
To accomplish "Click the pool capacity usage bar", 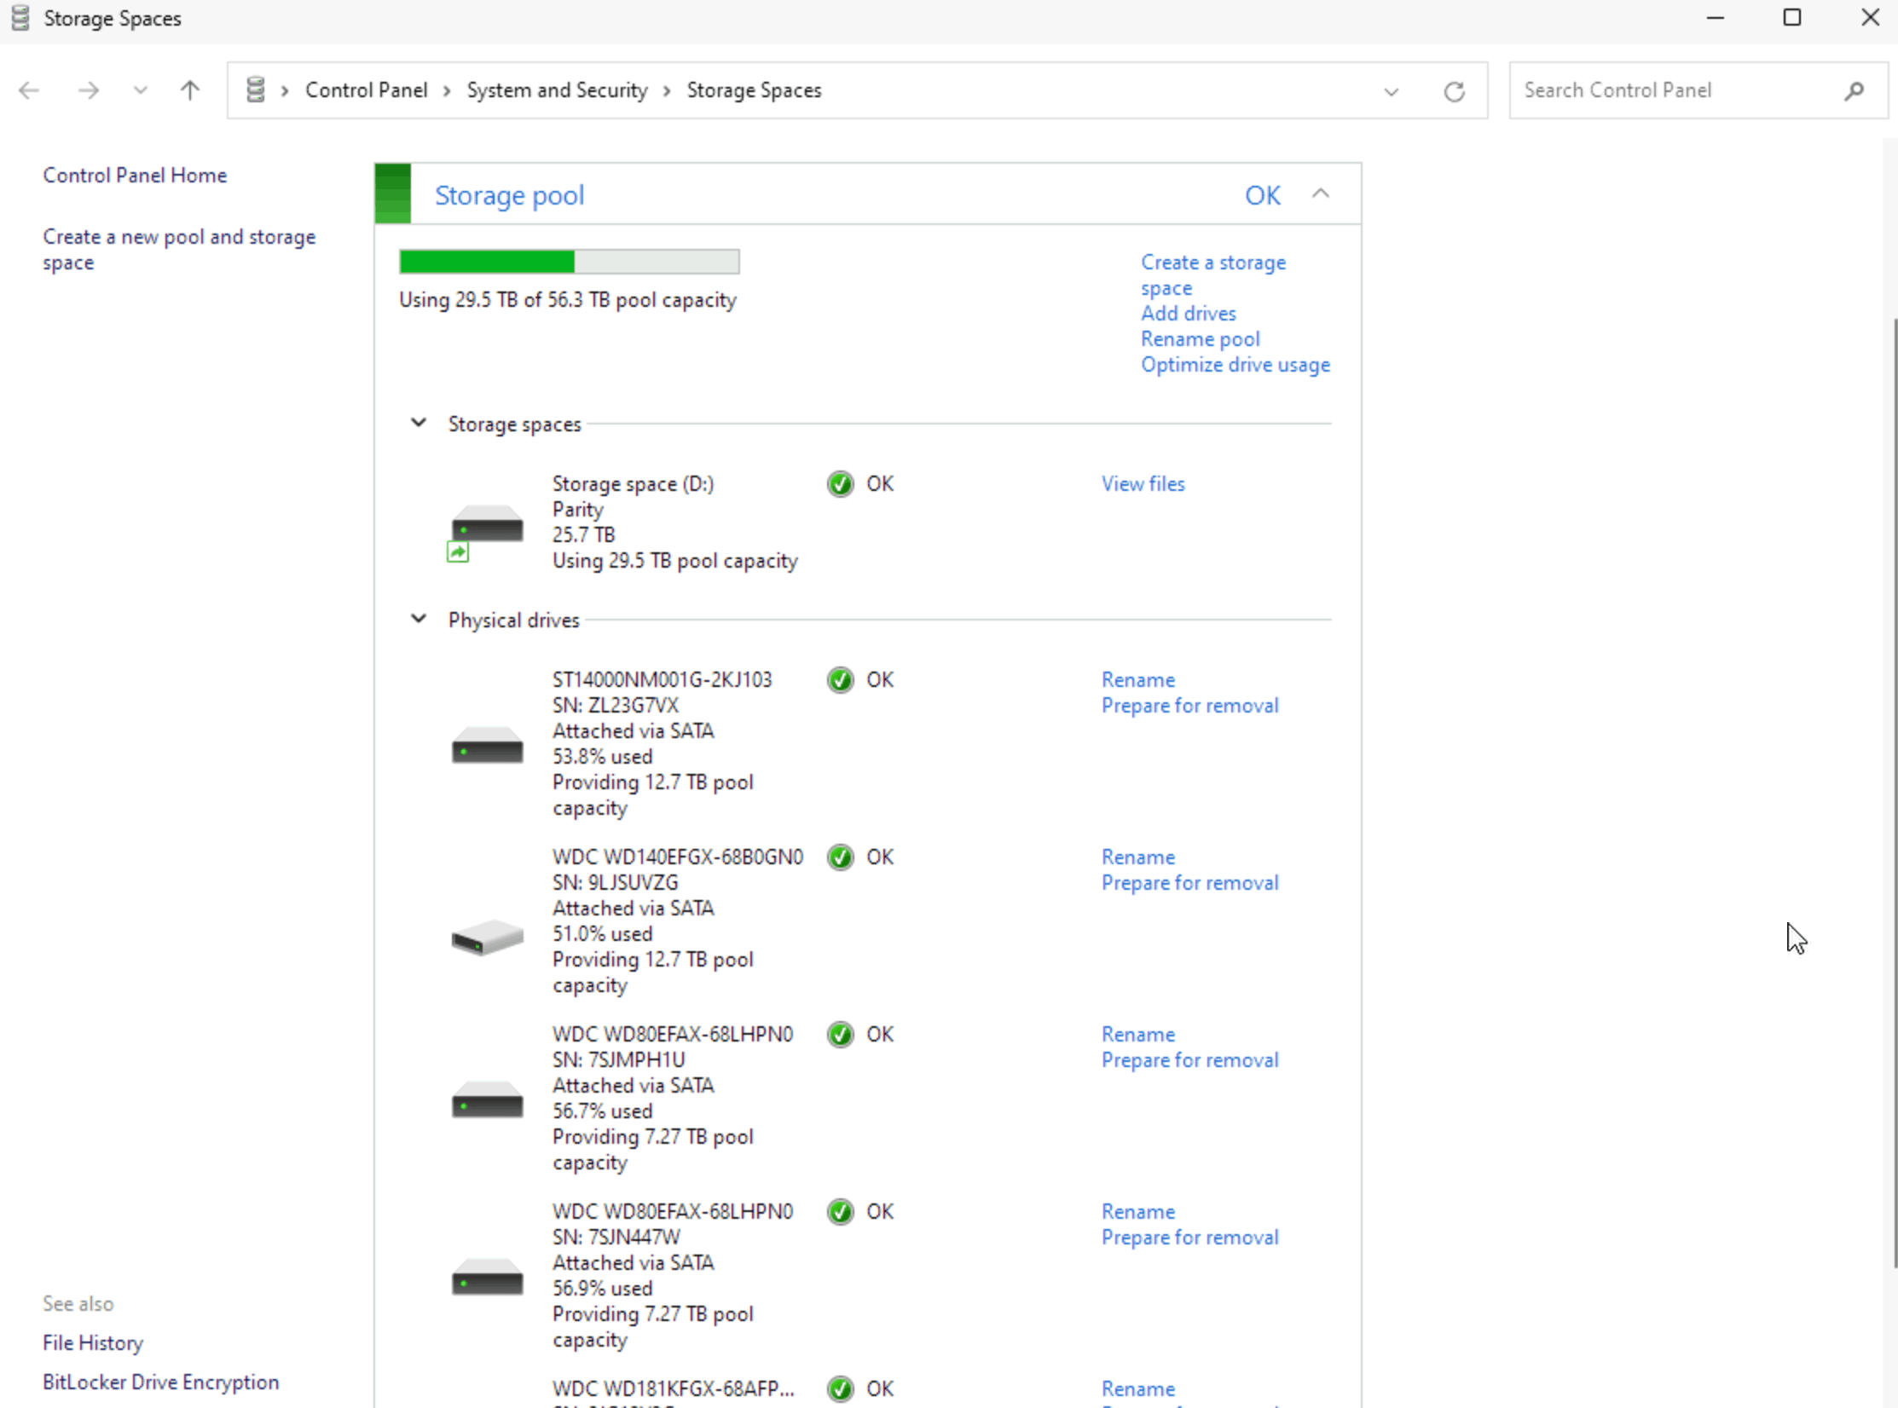I will coord(569,262).
